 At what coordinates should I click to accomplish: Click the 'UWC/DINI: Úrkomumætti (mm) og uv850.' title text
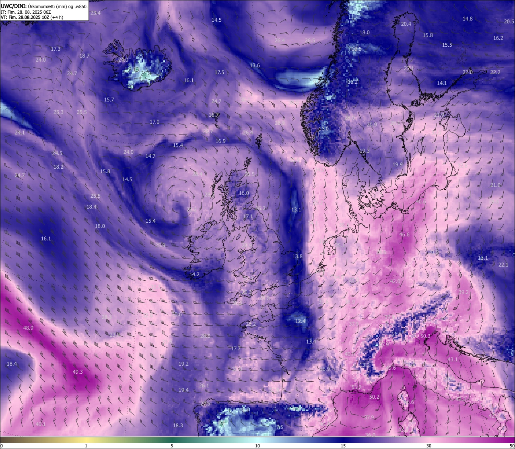tap(44, 6)
